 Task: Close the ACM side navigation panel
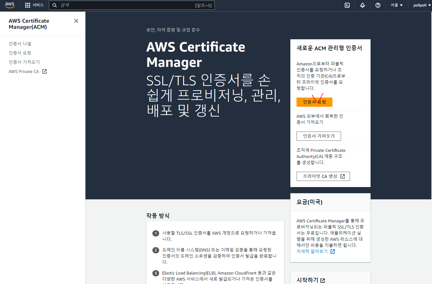click(x=76, y=21)
